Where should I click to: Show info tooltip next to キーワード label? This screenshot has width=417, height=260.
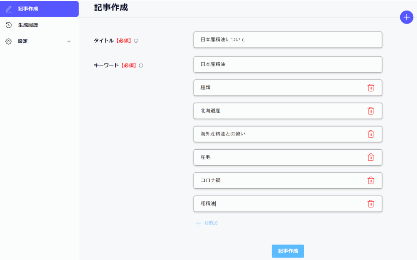tap(141, 66)
